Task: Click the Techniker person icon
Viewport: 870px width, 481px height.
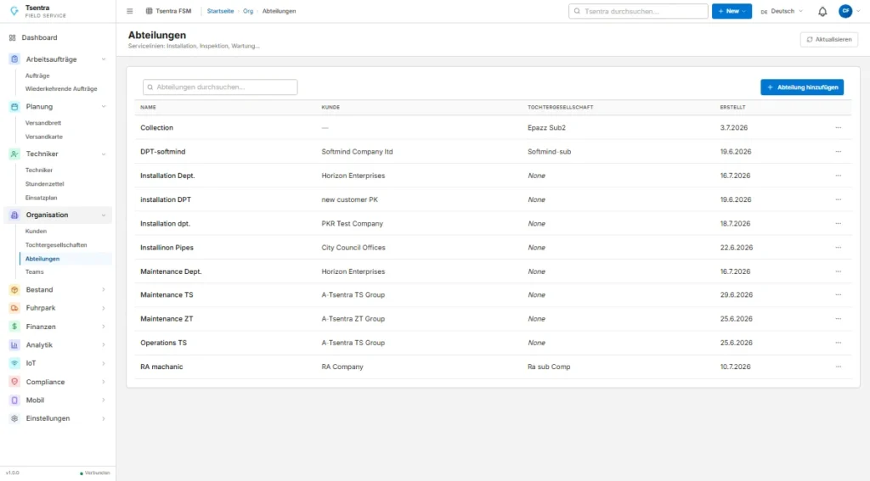Action: [14, 154]
